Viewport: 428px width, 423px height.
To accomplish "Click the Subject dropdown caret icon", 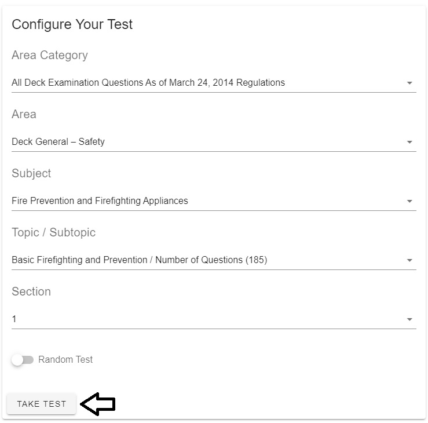I will point(409,201).
